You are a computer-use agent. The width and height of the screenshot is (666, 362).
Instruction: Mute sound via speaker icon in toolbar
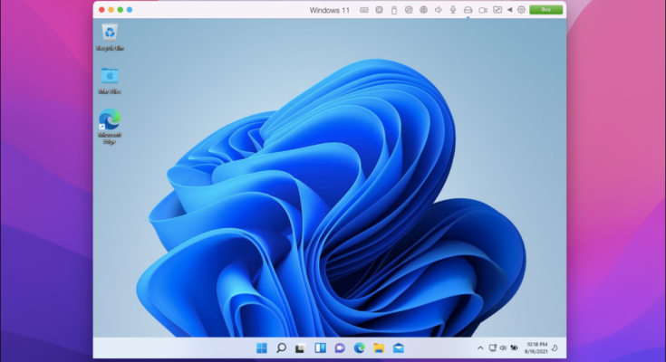438,10
